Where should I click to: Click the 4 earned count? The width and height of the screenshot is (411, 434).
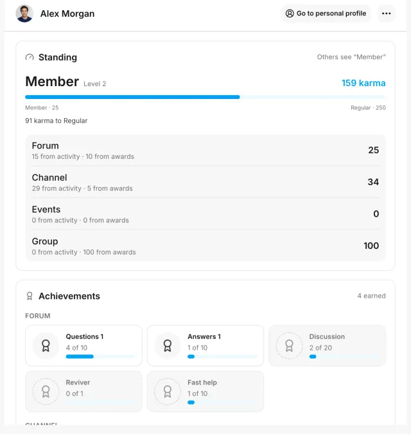pyautogui.click(x=371, y=296)
